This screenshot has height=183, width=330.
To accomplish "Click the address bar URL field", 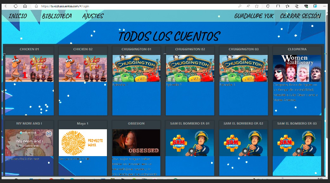I will (x=135, y=6).
